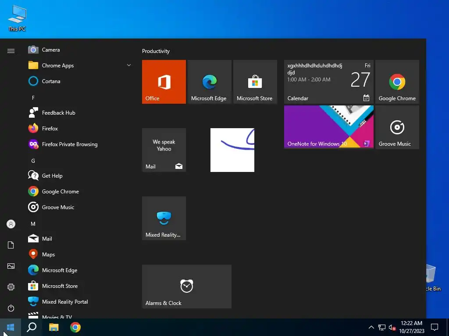
Task: Open the Microsoft Edge tile
Action: tap(209, 82)
